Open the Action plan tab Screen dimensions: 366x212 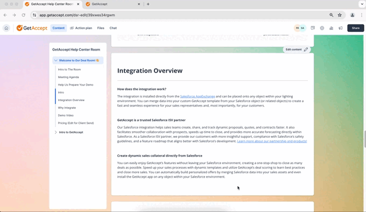tap(81, 28)
